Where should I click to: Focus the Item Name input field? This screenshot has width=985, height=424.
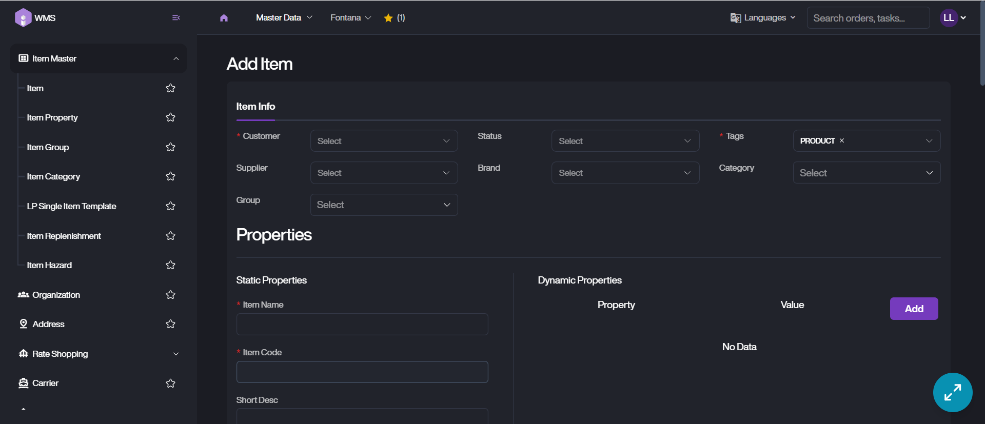click(x=362, y=325)
